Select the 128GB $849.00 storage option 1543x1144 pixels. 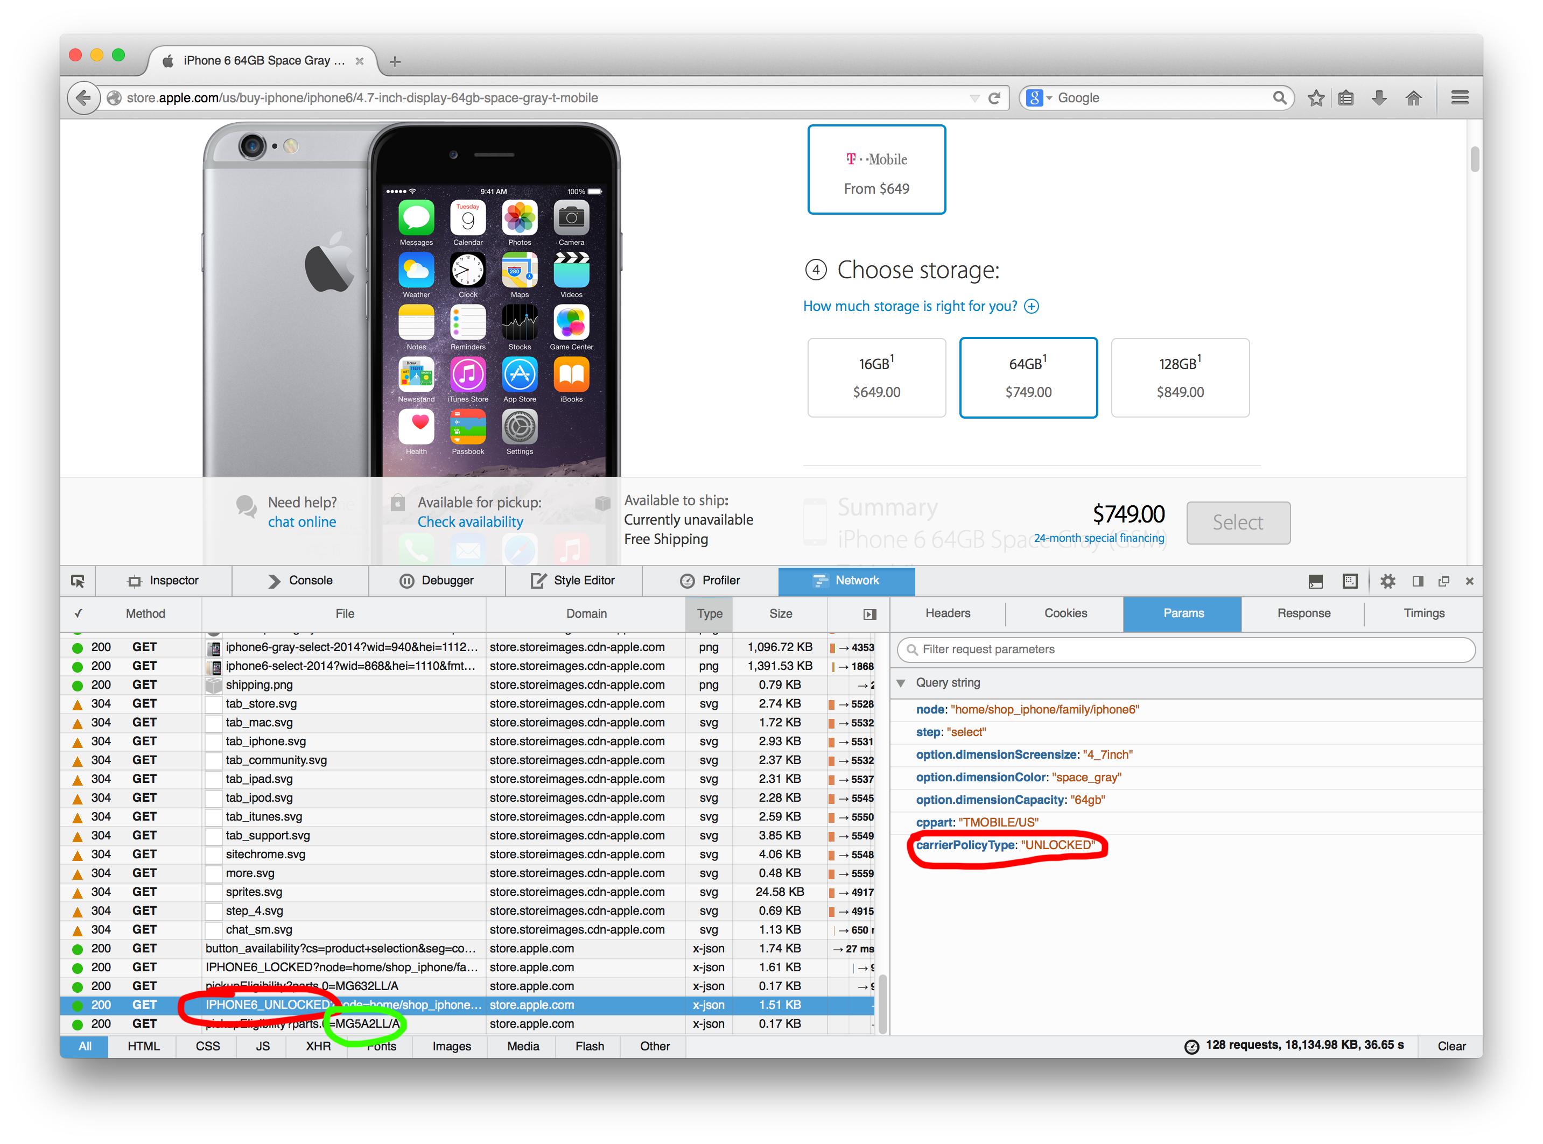(1180, 378)
